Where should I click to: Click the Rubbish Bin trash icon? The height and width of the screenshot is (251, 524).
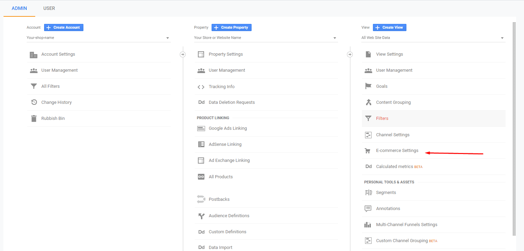point(33,118)
